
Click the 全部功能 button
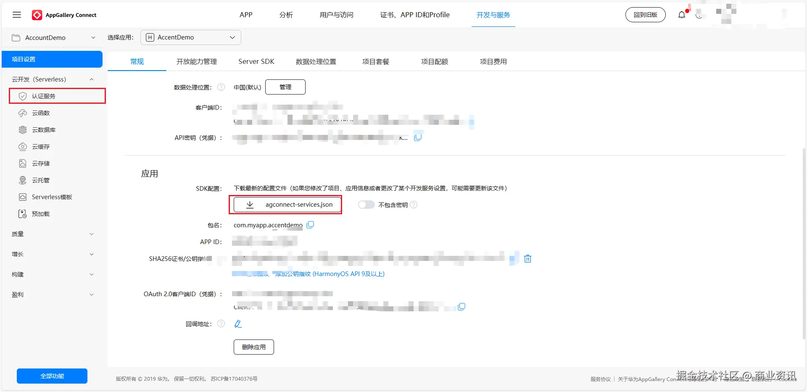52,376
